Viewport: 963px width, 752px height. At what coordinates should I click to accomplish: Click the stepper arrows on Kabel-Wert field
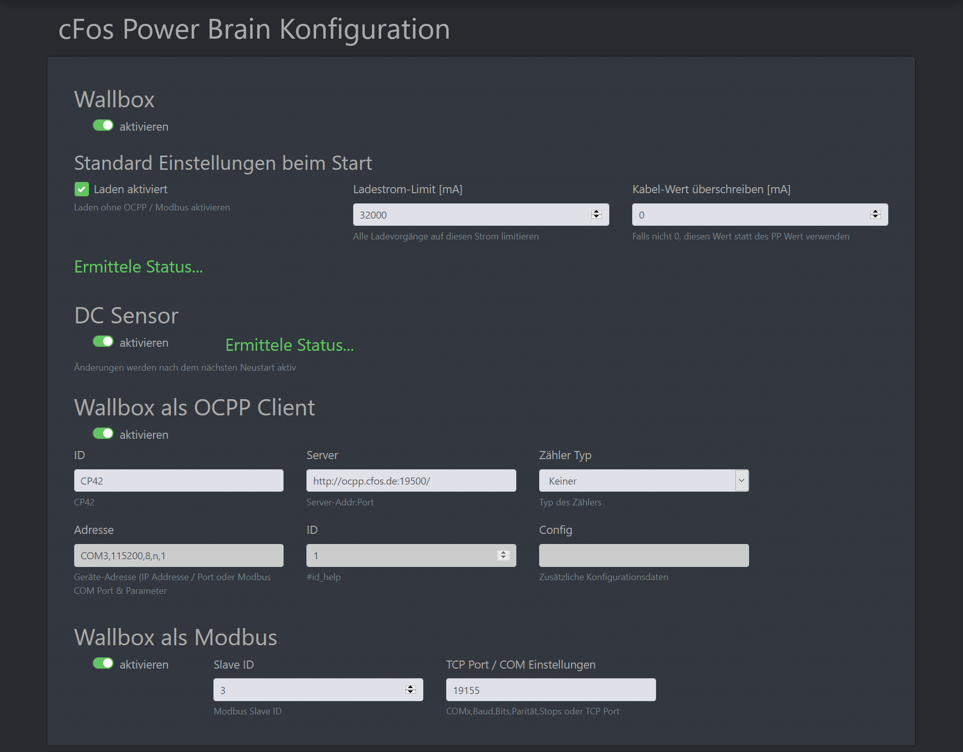875,215
